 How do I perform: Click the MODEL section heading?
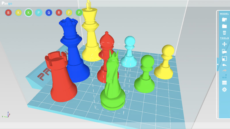(x=224, y=13)
